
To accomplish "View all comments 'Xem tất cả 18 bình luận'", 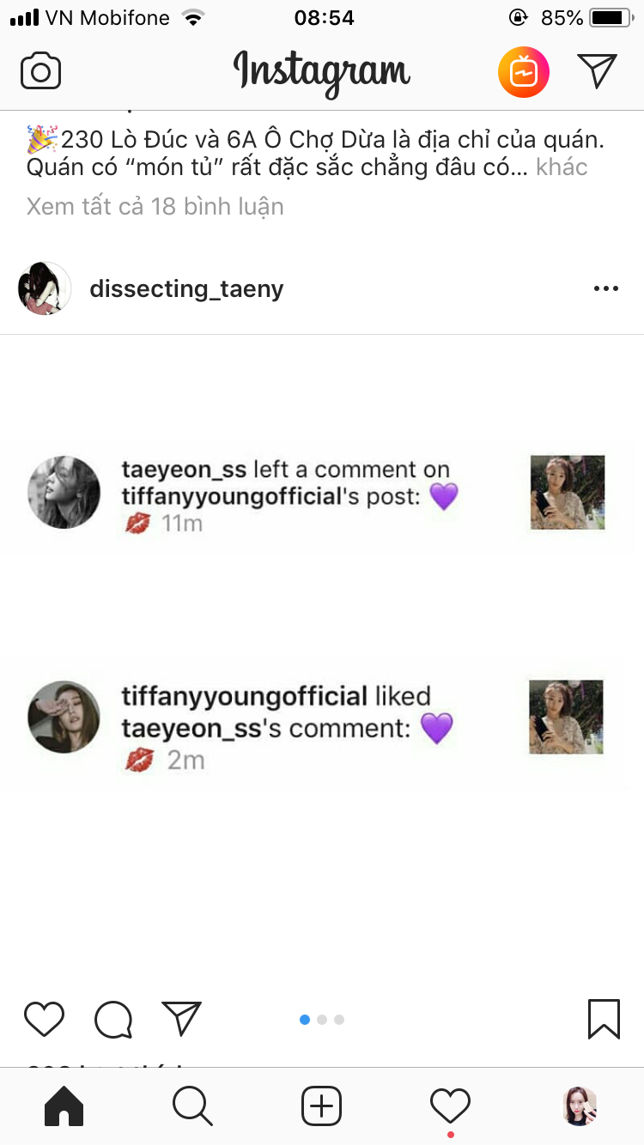I will pos(155,207).
